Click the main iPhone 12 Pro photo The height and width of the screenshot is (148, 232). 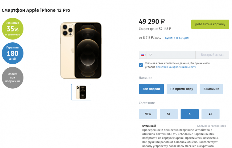point(81,50)
